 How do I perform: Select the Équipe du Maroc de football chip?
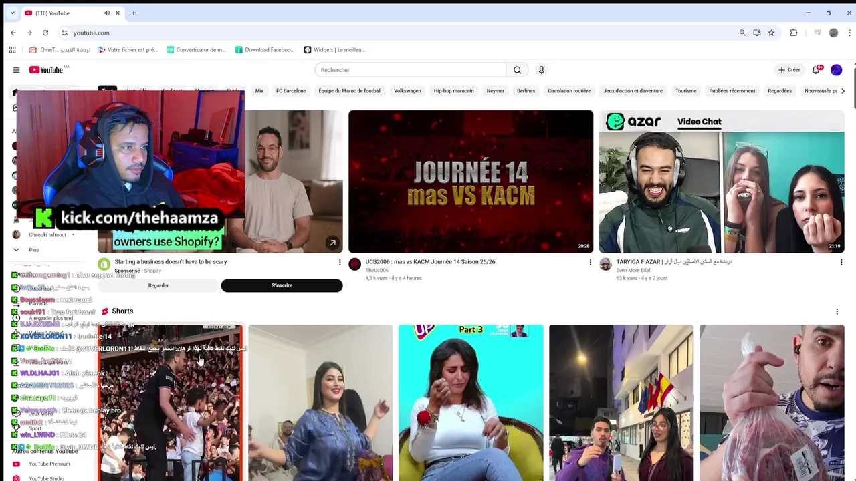[350, 91]
